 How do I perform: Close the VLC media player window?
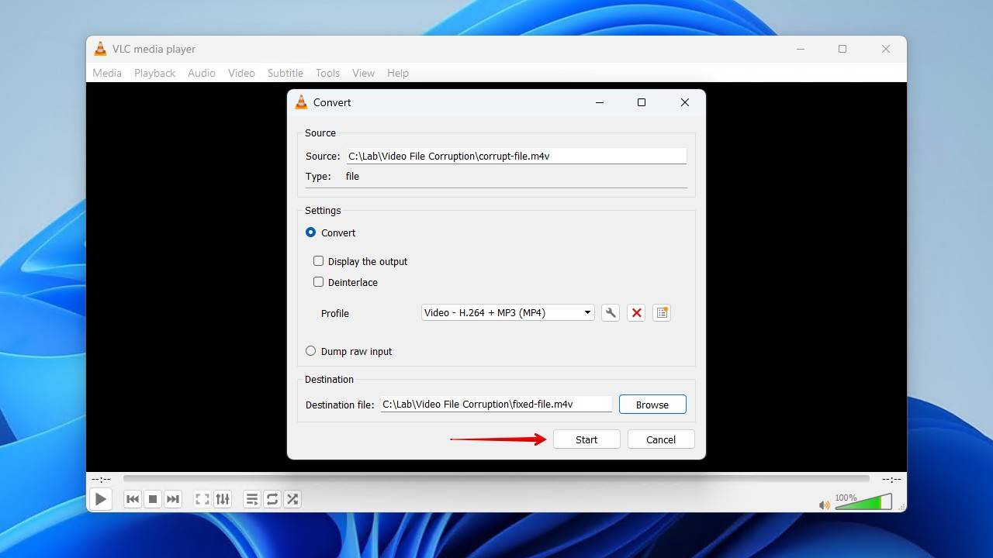886,49
